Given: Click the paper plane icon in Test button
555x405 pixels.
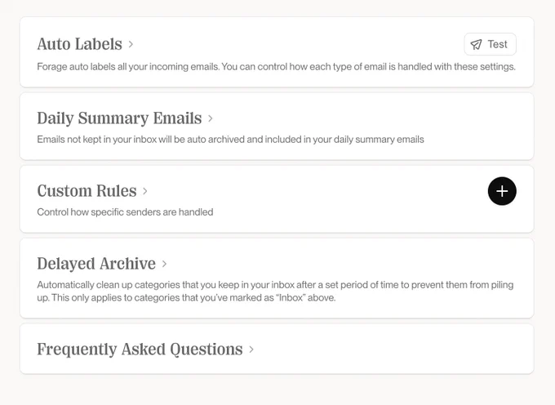Looking at the screenshot, I should (476, 45).
